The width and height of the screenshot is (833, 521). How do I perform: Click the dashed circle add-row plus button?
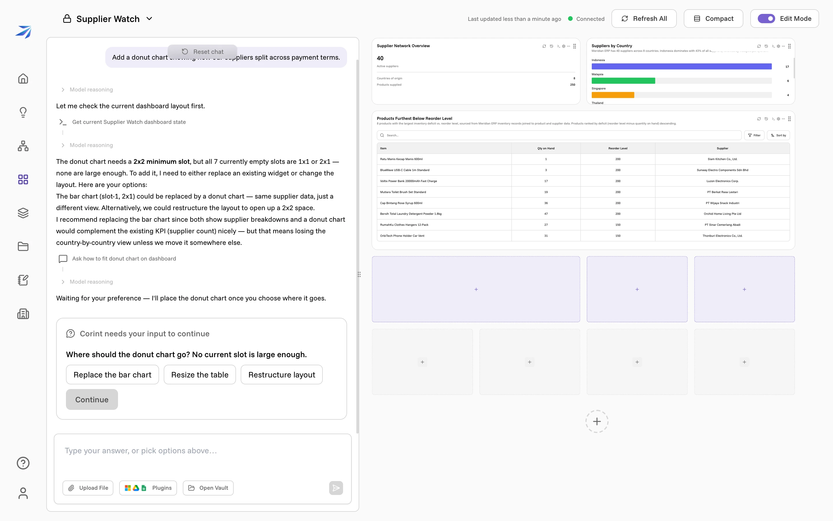pyautogui.click(x=597, y=421)
